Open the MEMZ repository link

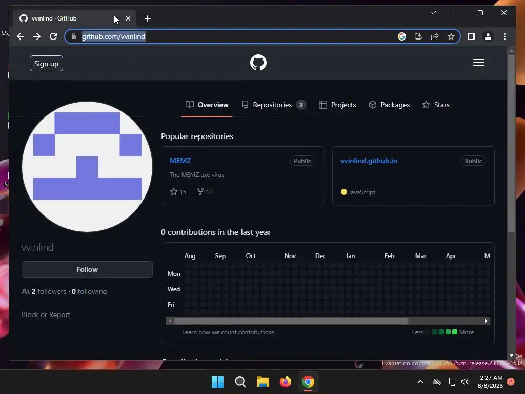click(180, 161)
